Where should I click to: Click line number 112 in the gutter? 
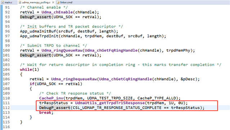6,108
